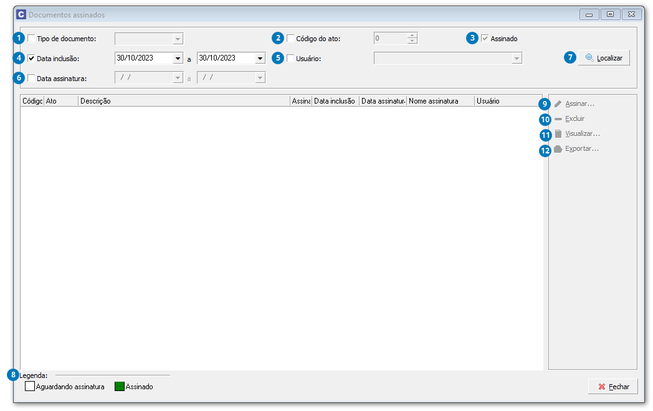Click the Código do ato number field

pos(390,38)
